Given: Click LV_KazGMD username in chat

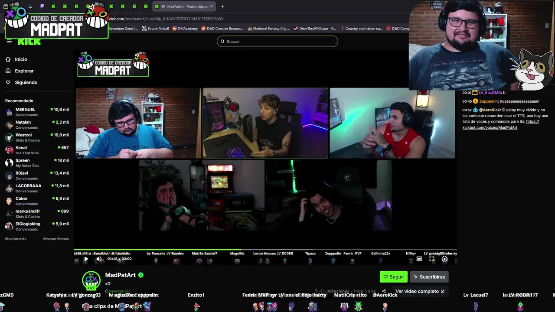Looking at the screenshot, I should [490, 93].
